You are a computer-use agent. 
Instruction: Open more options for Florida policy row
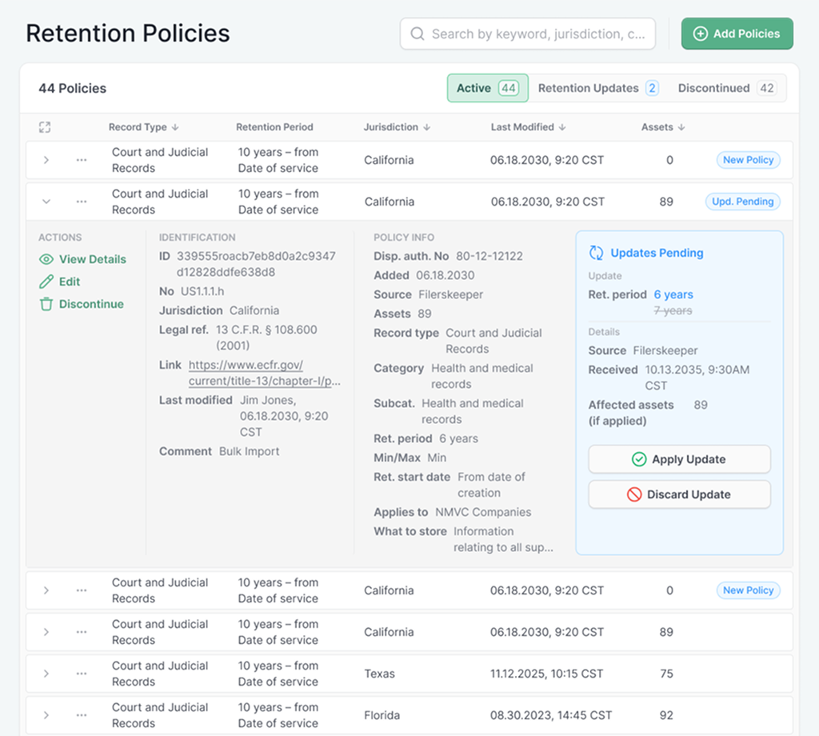click(x=82, y=715)
